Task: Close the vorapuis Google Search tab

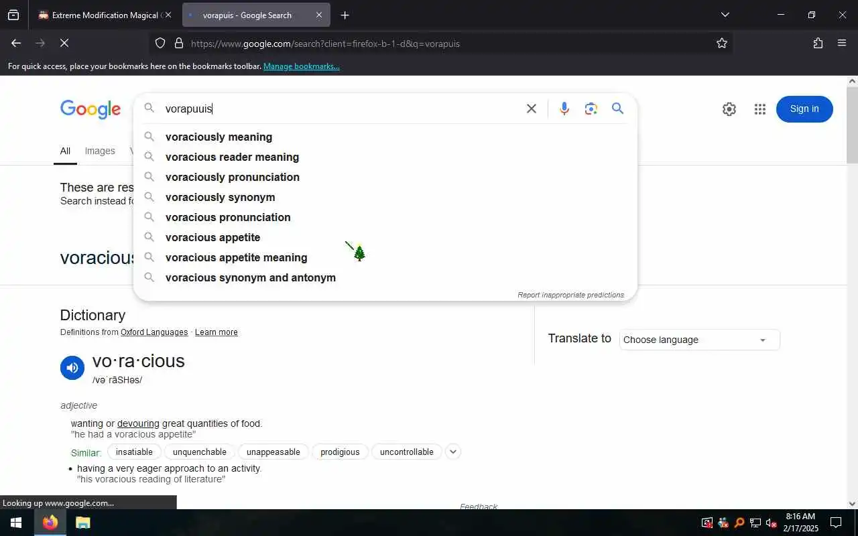Action: 319,15
